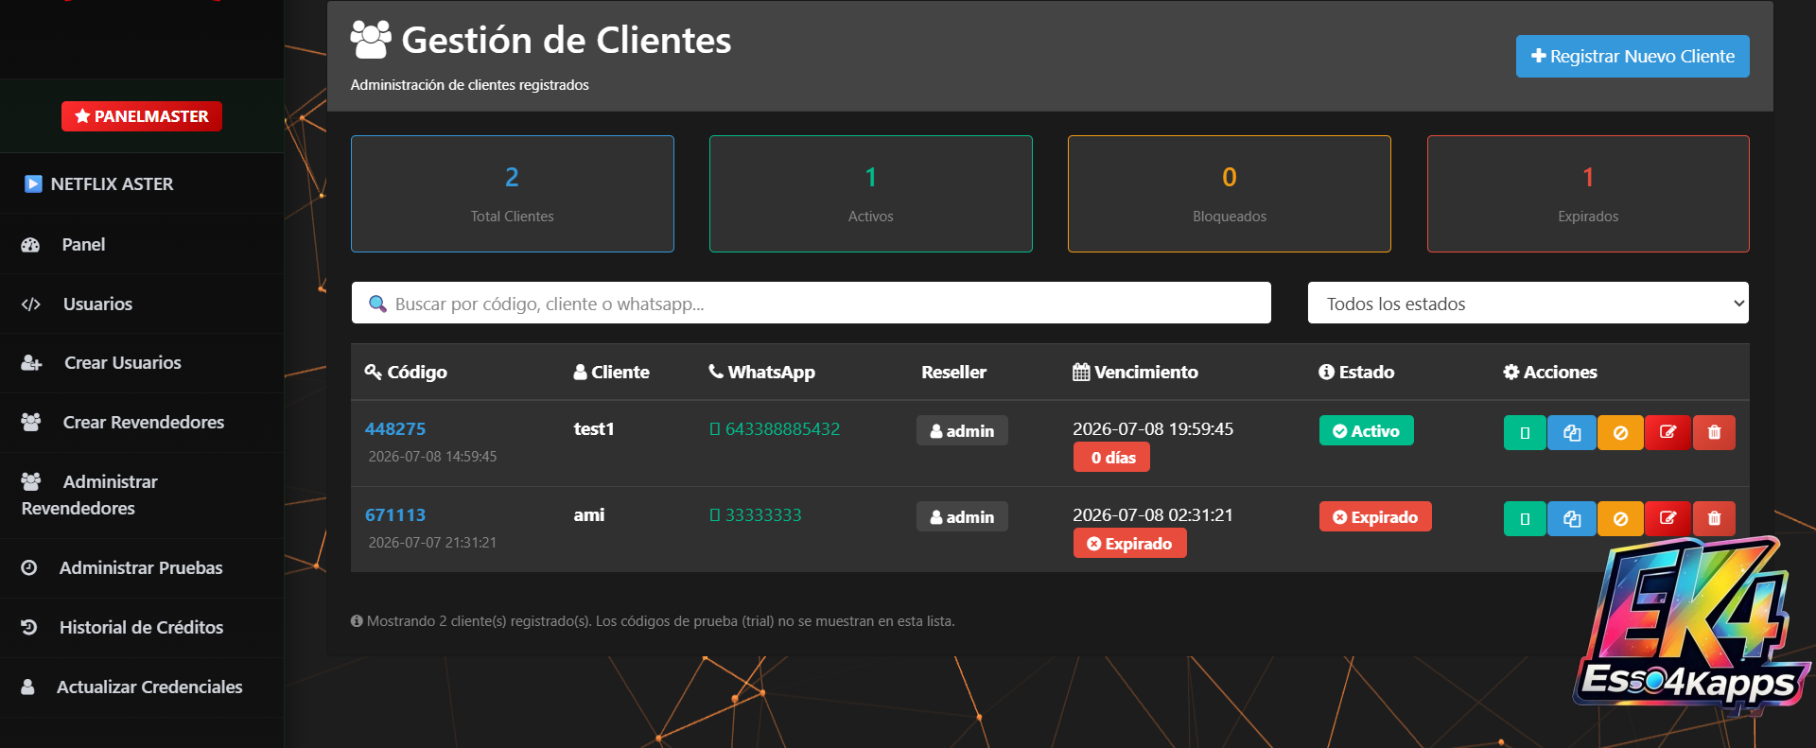Edit client test1 with red pencil icon

(x=1668, y=432)
